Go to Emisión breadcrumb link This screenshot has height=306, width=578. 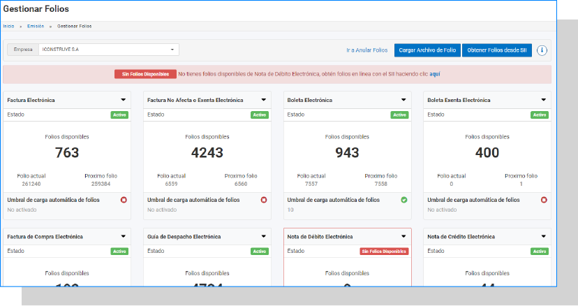pyautogui.click(x=36, y=27)
